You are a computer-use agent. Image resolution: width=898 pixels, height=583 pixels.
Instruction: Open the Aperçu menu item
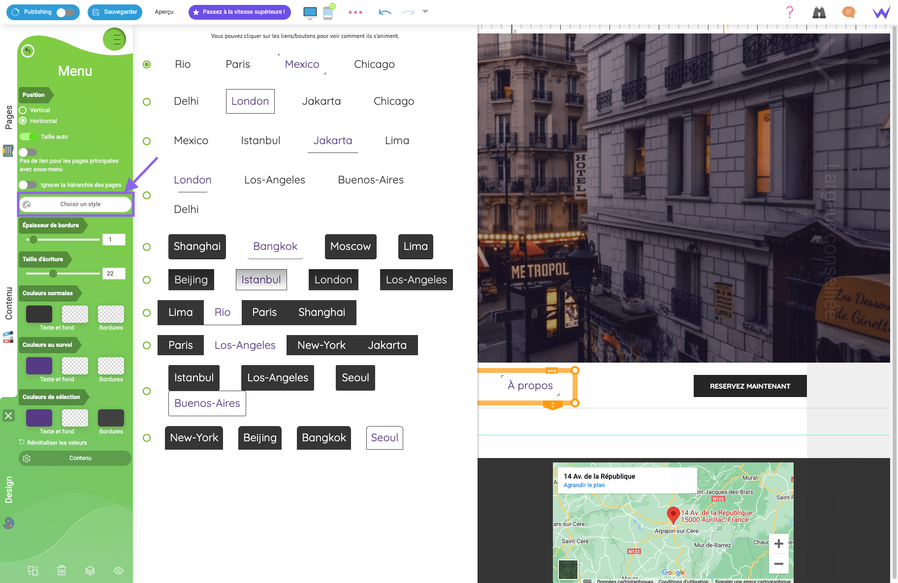point(164,12)
